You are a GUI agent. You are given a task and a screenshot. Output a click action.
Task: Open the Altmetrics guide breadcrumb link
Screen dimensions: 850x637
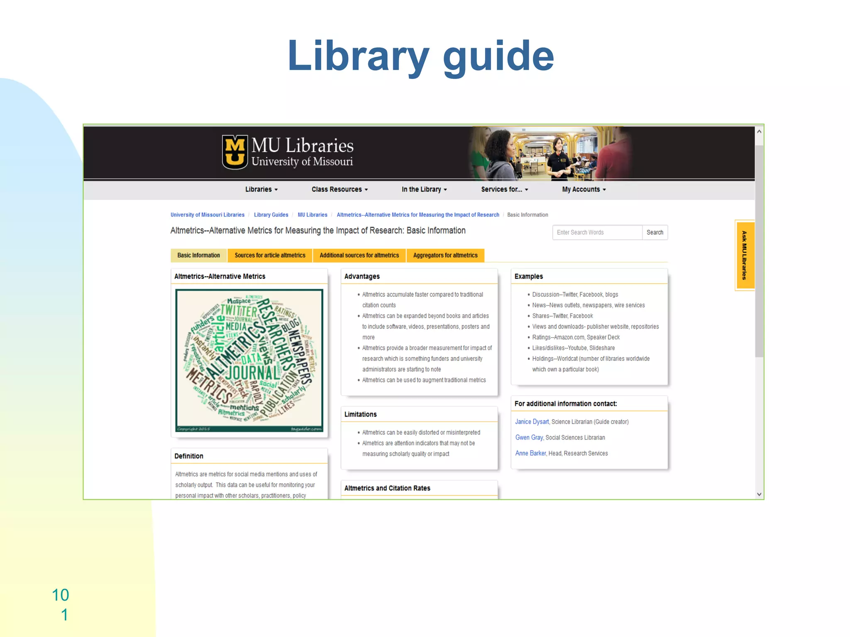point(418,215)
